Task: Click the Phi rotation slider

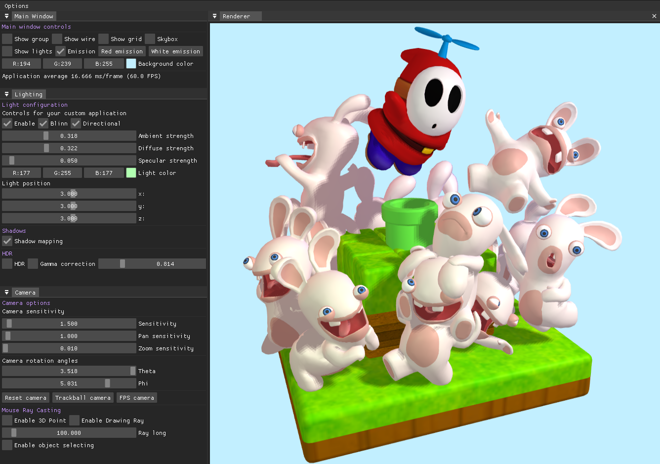Action: [x=69, y=383]
